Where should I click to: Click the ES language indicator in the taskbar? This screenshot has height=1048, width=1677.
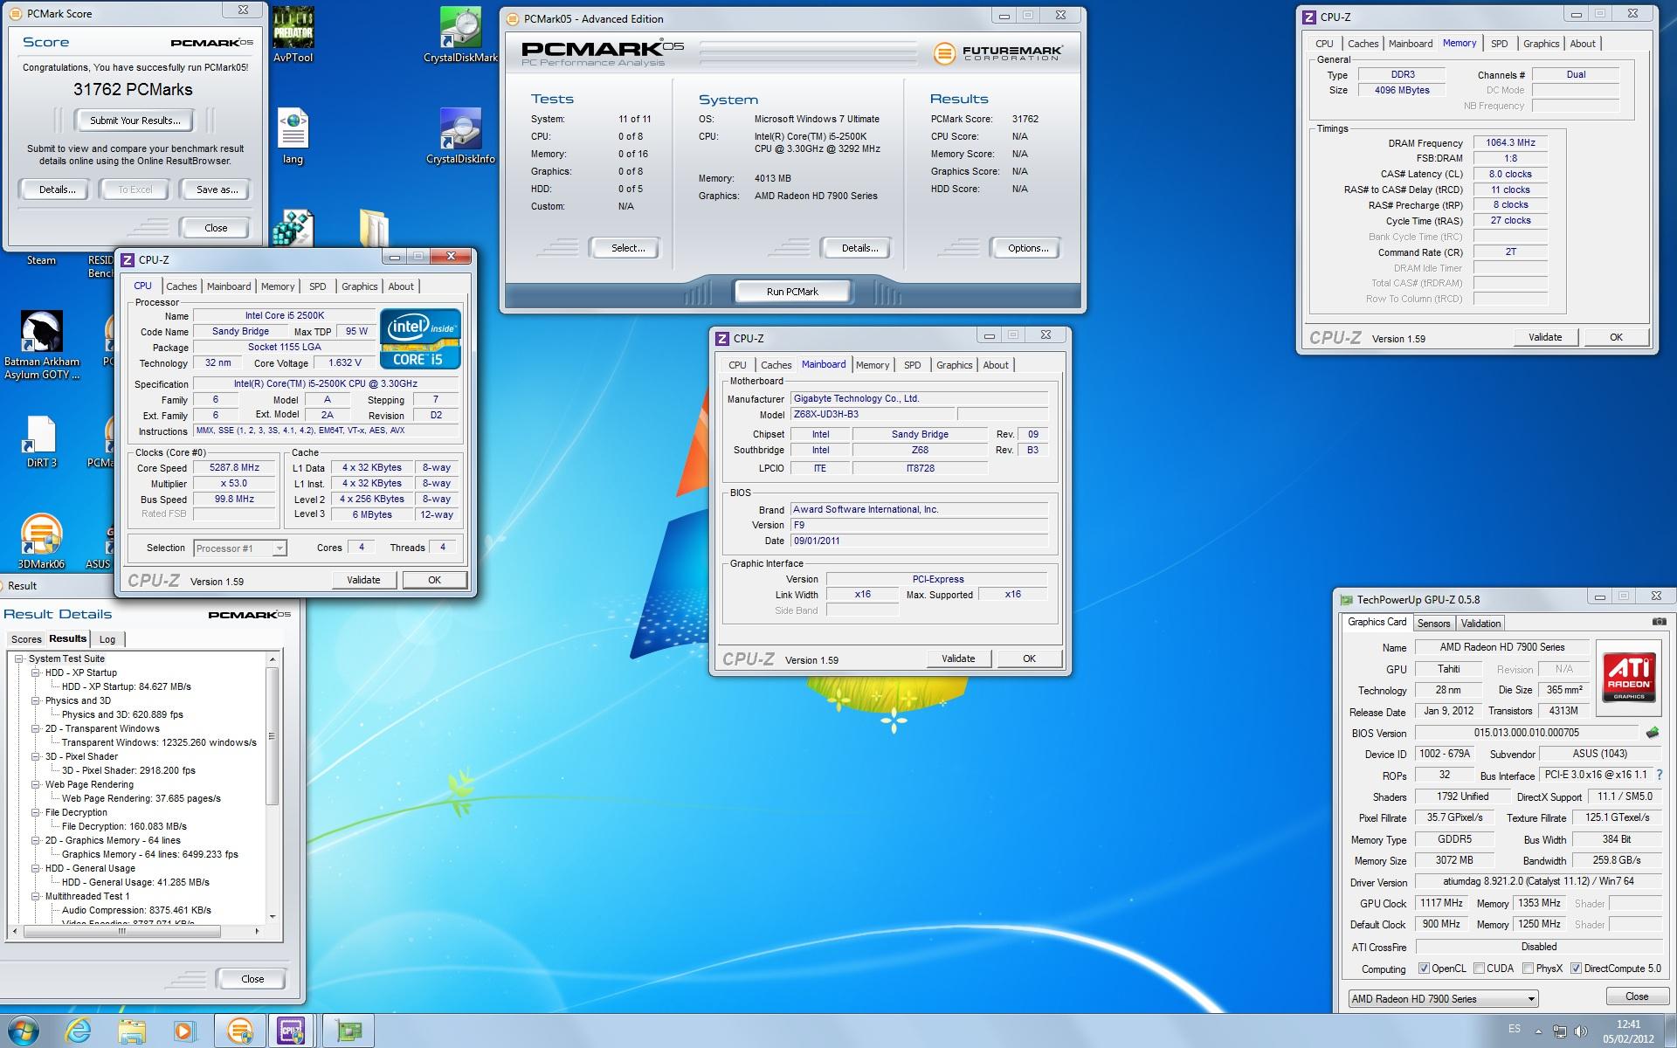tap(1515, 1029)
